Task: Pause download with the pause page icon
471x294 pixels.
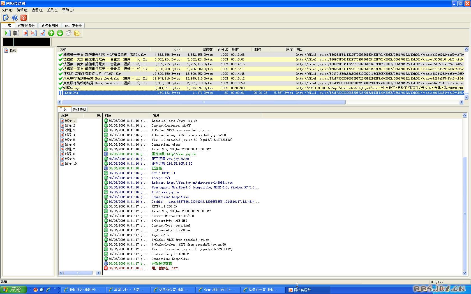Action: pos(16,33)
